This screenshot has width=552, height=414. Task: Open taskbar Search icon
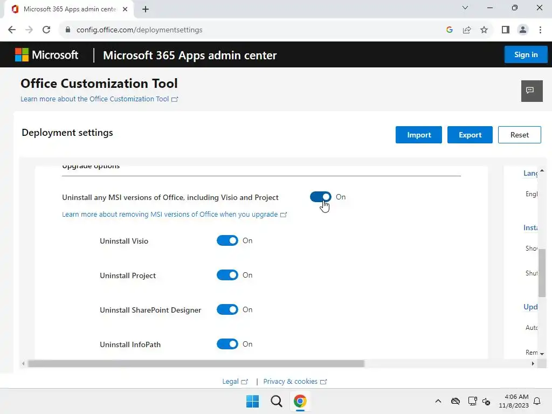pos(276,401)
